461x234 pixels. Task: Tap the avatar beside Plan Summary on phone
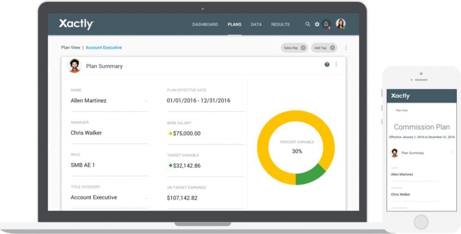coord(394,153)
